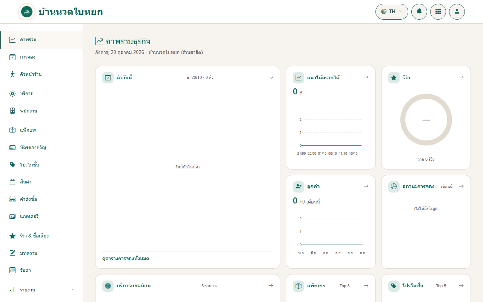Click the ยังไม่มีข้อมูล text
The image size is (483, 302).
(426, 208)
